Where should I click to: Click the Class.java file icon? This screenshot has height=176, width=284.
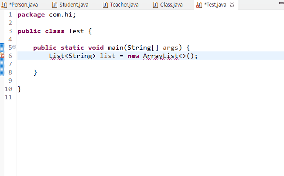point(155,5)
